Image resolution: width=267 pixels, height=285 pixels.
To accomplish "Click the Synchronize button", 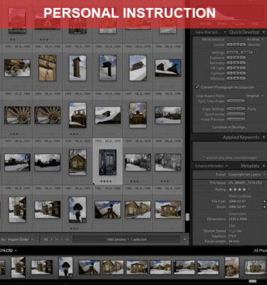I will (x=236, y=114).
